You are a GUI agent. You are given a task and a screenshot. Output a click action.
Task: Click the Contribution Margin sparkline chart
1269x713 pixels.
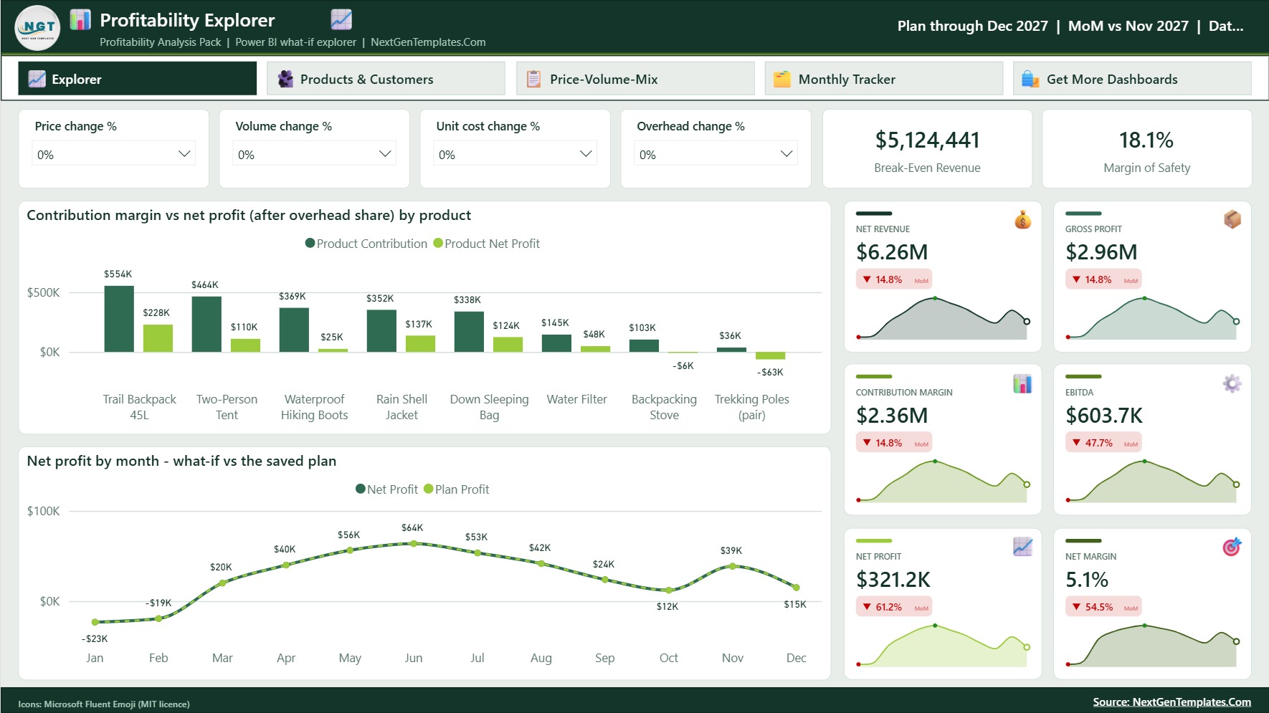point(943,481)
